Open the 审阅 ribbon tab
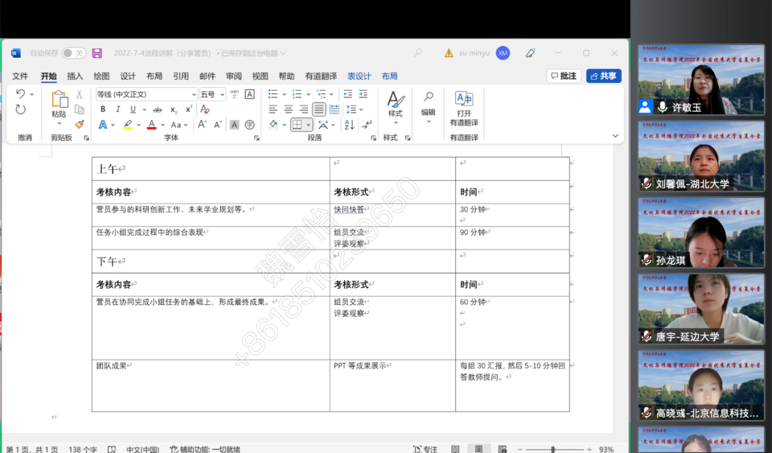This screenshot has height=453, width=772. pyautogui.click(x=234, y=76)
